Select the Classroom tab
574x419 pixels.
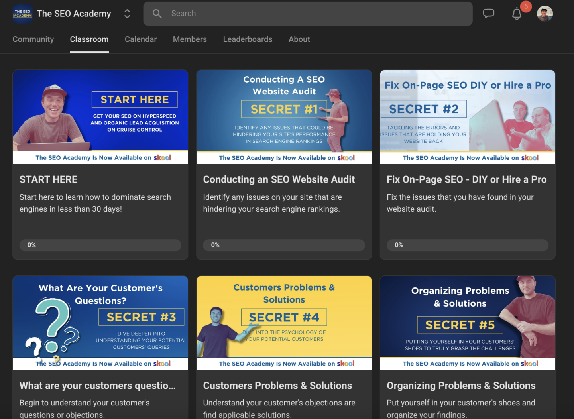(89, 39)
